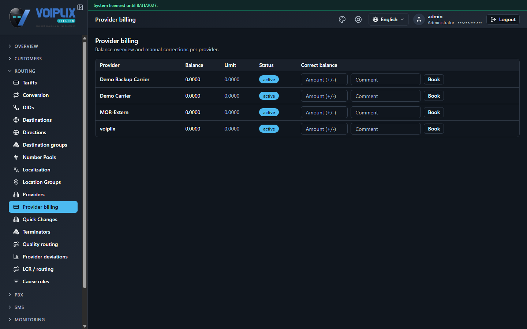Open the theme palette icon
The image size is (527, 329).
pos(342,19)
